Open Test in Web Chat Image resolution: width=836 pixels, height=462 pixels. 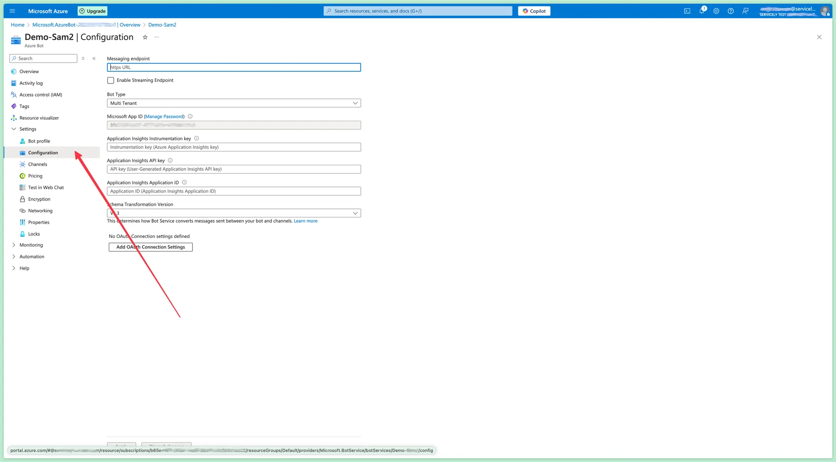46,187
